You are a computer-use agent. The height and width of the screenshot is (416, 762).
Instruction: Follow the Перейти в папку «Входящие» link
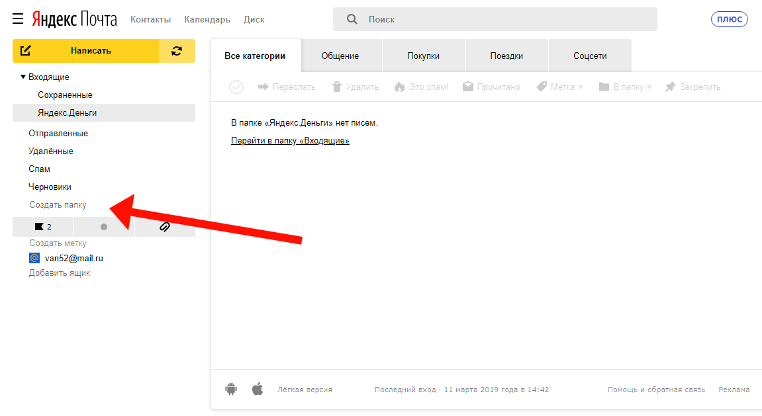[x=290, y=141]
